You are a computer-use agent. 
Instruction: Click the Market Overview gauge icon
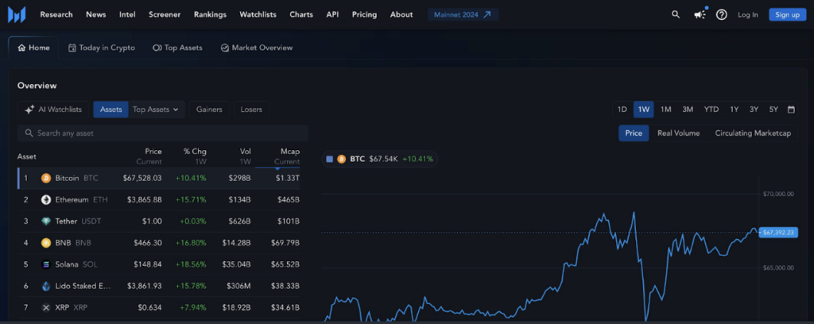(225, 48)
